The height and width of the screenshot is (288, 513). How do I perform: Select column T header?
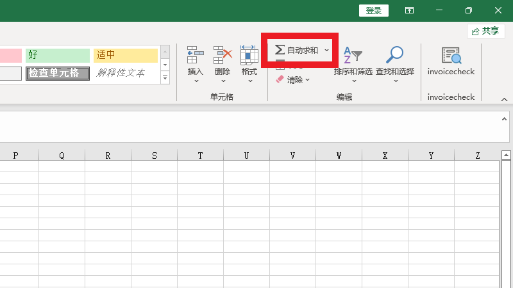click(x=200, y=156)
